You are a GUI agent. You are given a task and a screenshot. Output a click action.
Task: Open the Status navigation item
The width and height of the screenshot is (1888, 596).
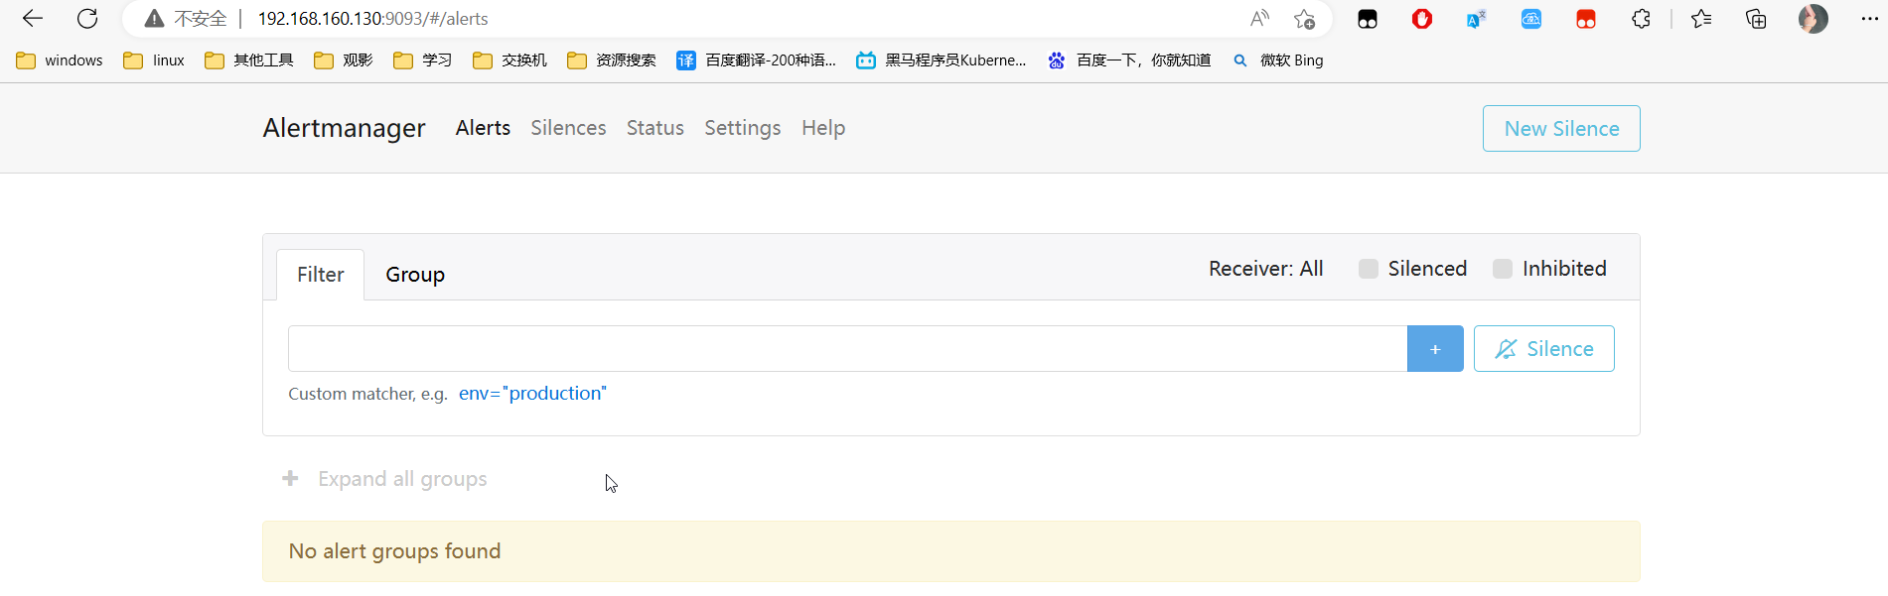click(x=655, y=128)
